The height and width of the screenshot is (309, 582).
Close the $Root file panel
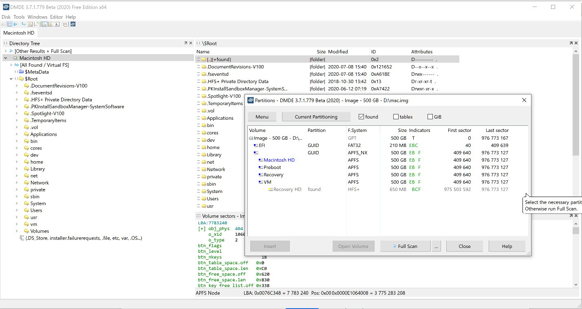[x=576, y=43]
